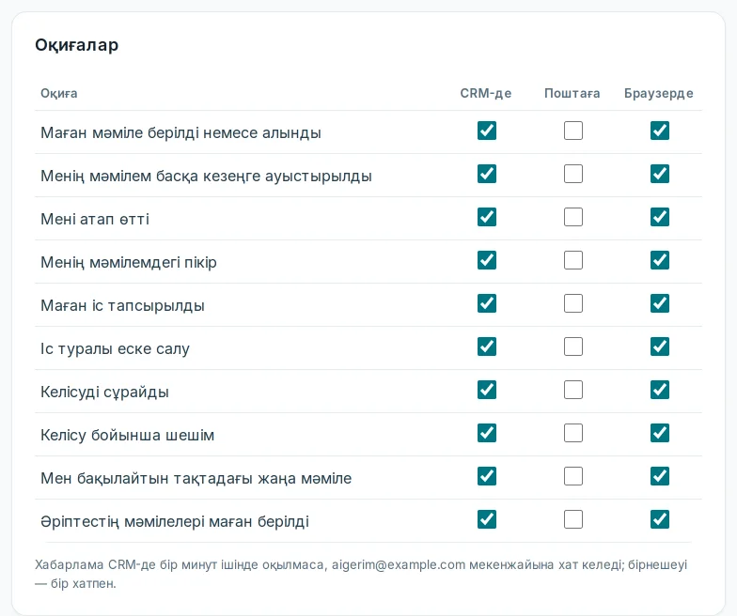
Task: Enable Поштаға for 'Келісу бойынша шешім'
Action: [573, 433]
